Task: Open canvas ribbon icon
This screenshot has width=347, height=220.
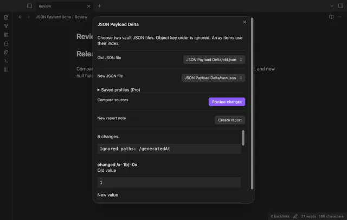Action: [x=6, y=35]
